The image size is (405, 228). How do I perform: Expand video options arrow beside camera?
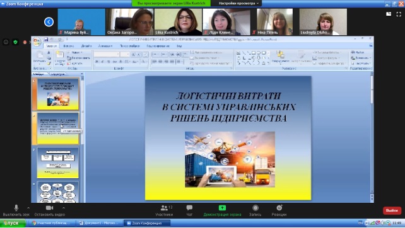click(64, 208)
